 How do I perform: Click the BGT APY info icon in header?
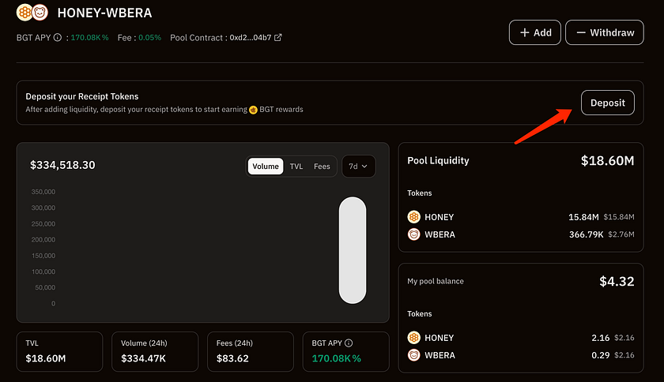[58, 37]
